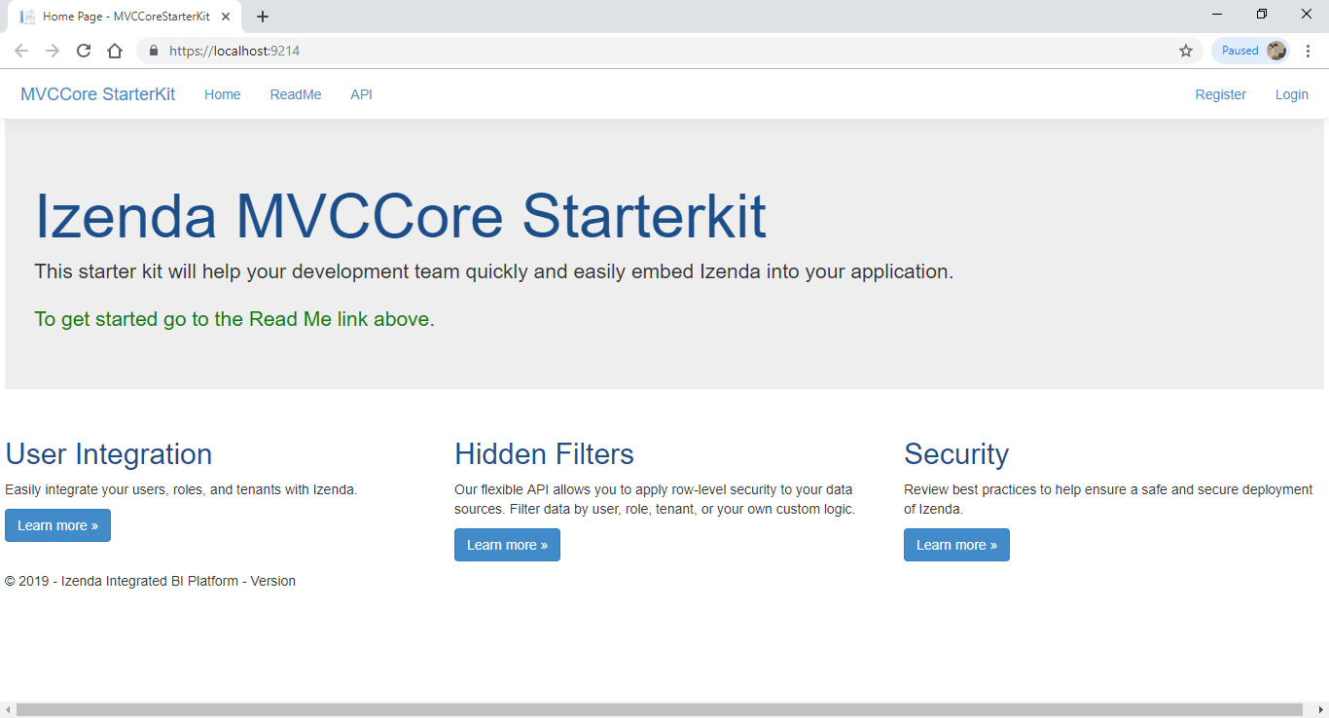Go back using browser back arrow

click(x=21, y=51)
